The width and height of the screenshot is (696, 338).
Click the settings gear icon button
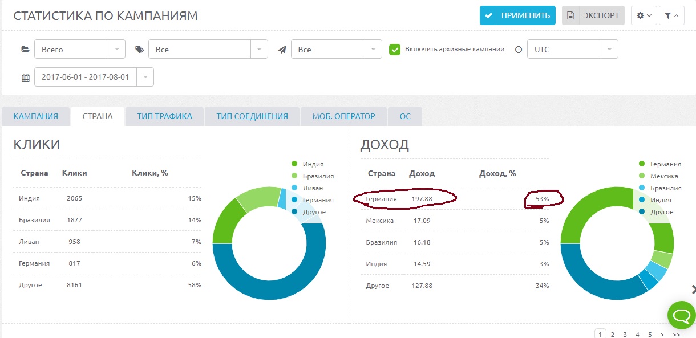644,15
